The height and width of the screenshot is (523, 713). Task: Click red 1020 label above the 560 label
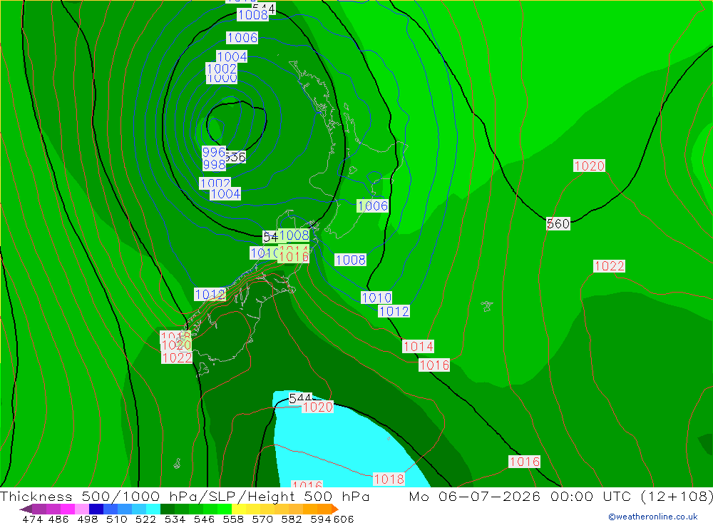point(590,166)
